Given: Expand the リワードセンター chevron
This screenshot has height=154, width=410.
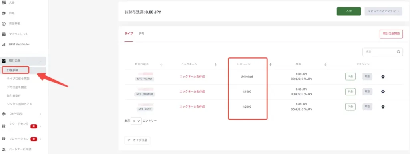Looking at the screenshot, I should (40, 126).
